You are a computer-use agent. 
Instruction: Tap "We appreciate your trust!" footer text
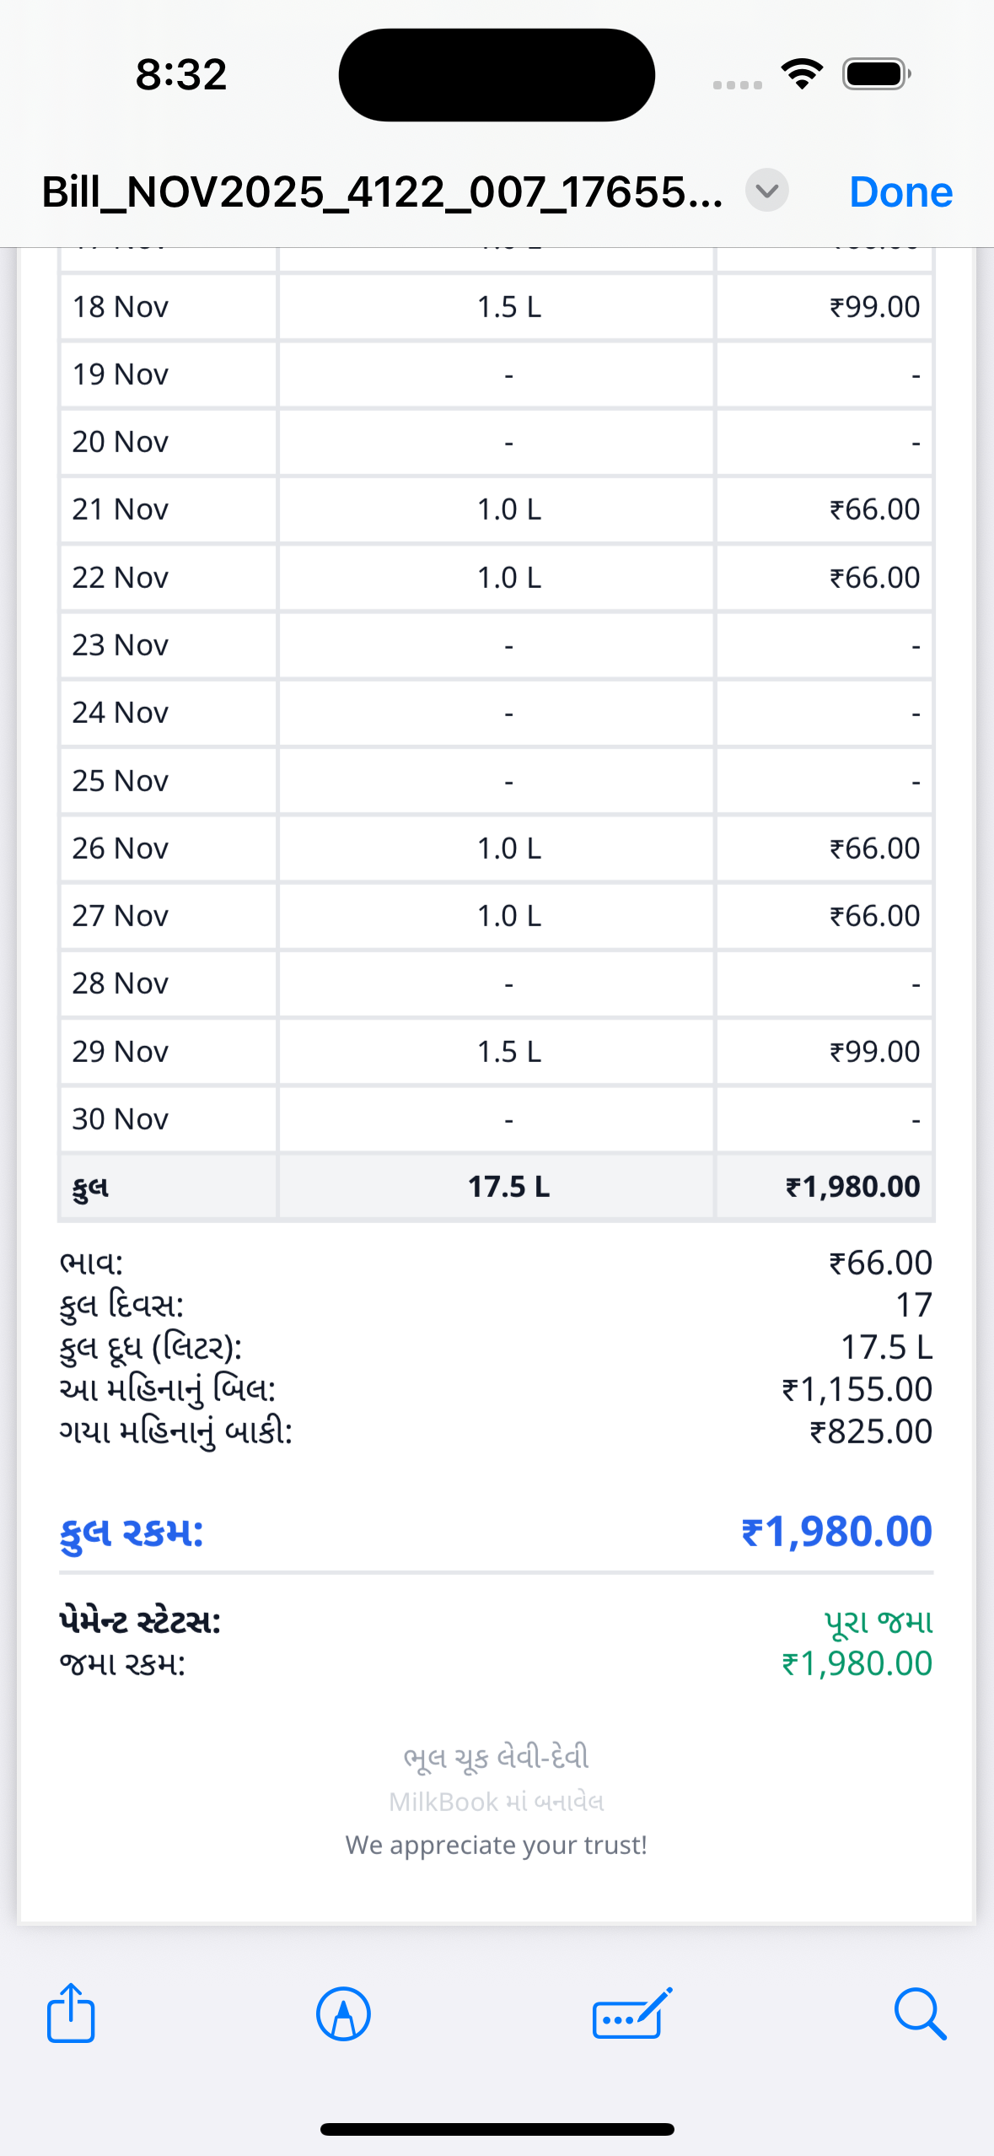(497, 1845)
